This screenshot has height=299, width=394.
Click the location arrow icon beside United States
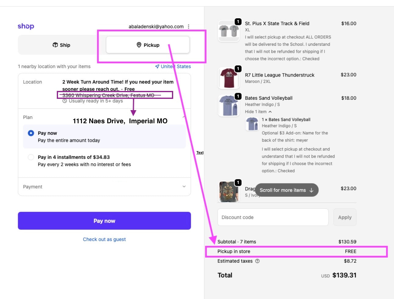[x=157, y=67]
